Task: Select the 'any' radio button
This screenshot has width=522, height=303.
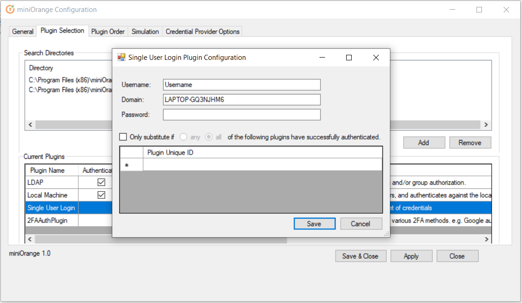Action: tap(183, 137)
